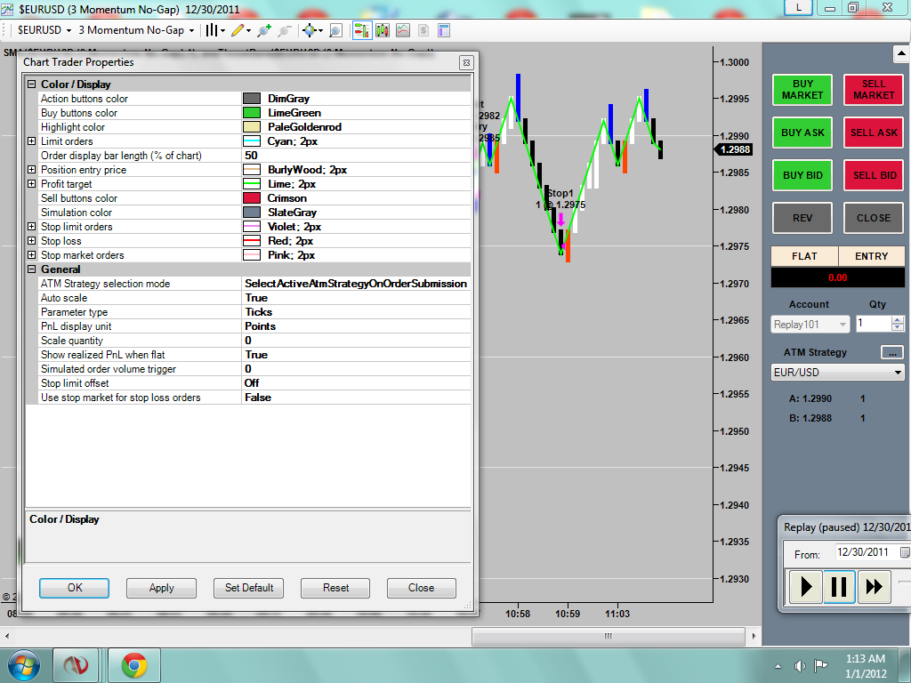
Task: Expand the Profit target property
Action: [32, 183]
